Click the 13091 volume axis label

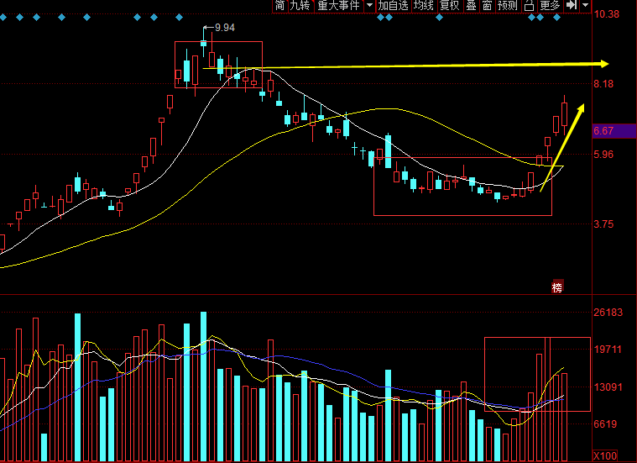coord(608,387)
